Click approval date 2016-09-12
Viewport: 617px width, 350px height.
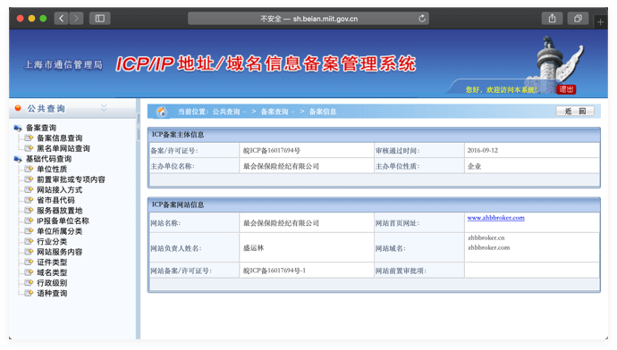pos(483,151)
